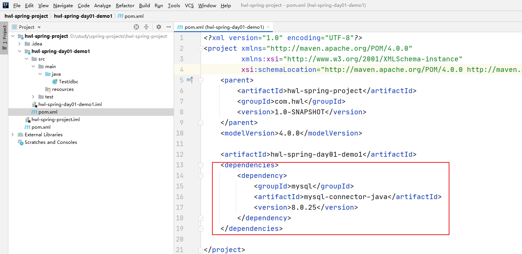
Task: Click the .idea folder icon
Action: point(27,44)
